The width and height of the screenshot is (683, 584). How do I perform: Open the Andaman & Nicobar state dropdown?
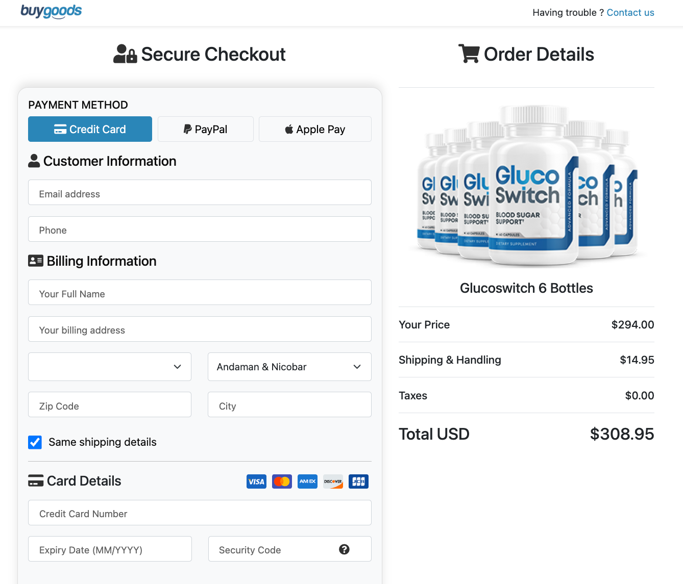point(289,367)
